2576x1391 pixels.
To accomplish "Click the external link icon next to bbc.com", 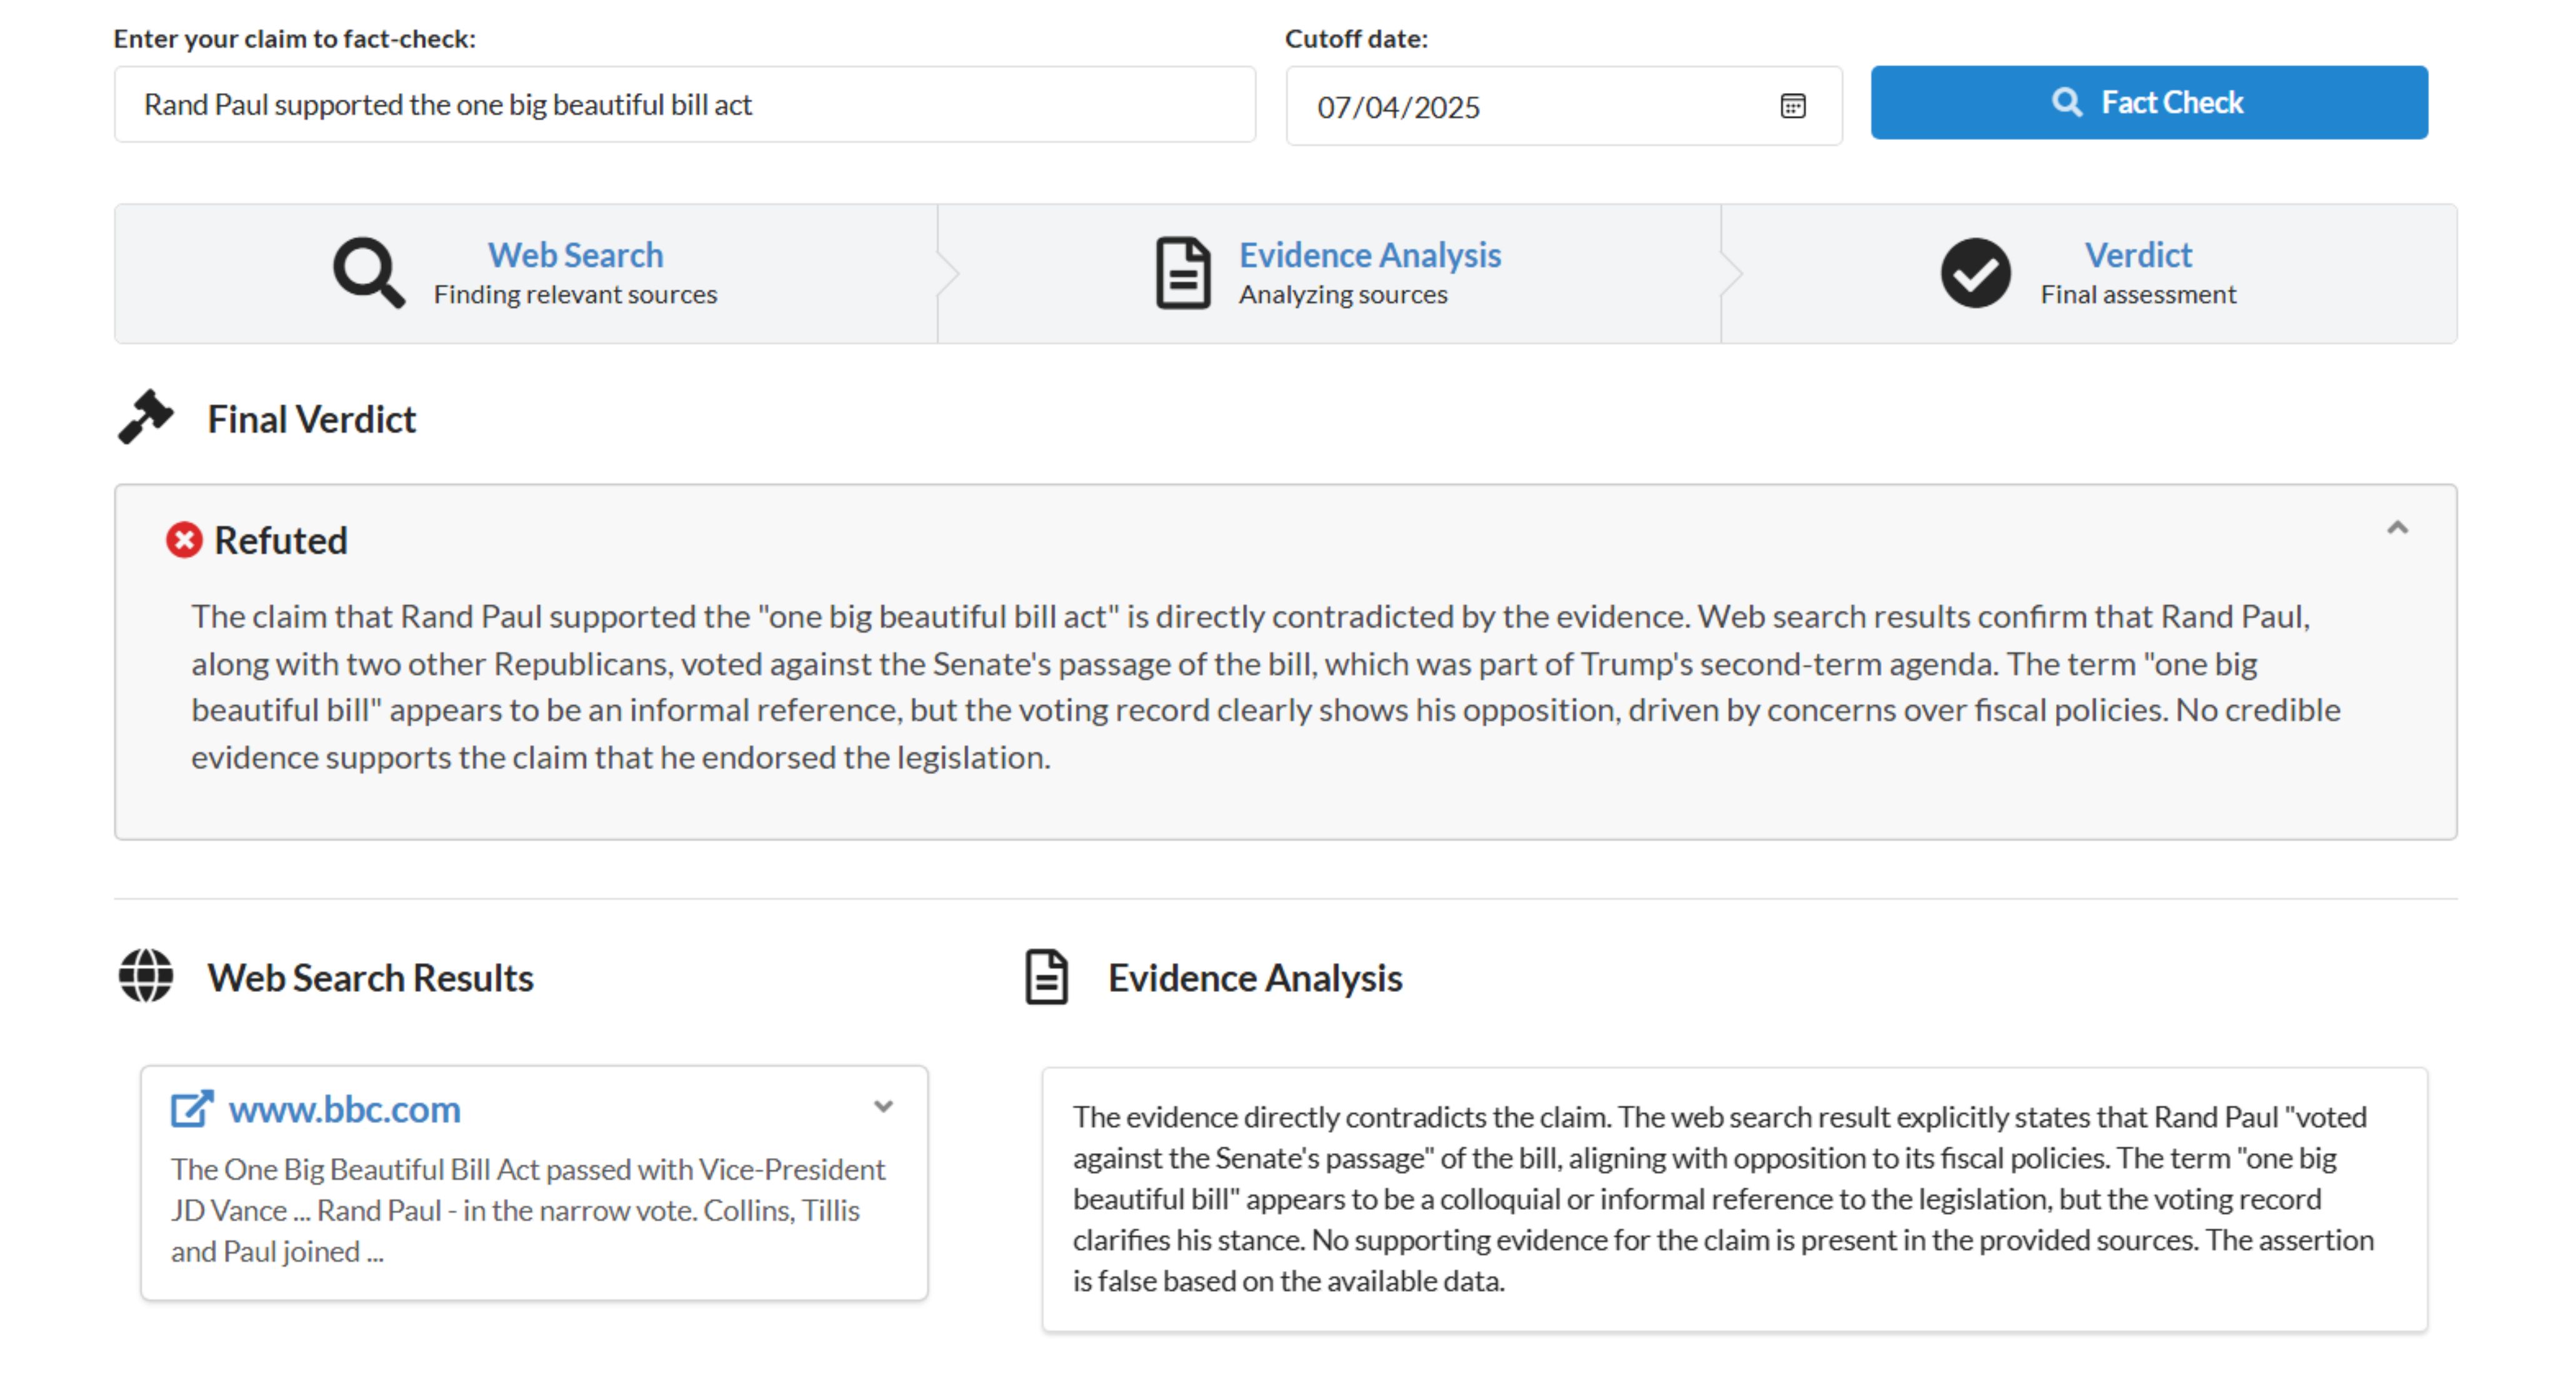I will [x=191, y=1108].
